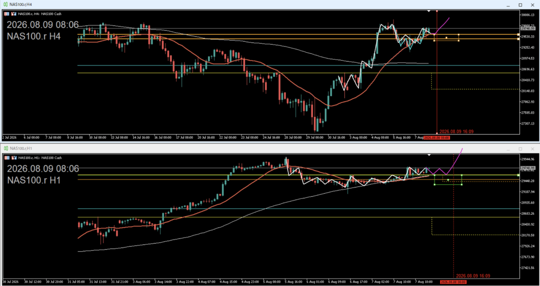The width and height of the screenshot is (540, 286).
Task: Click the 28974.53 price level on H4 scale
Action: tap(527, 58)
